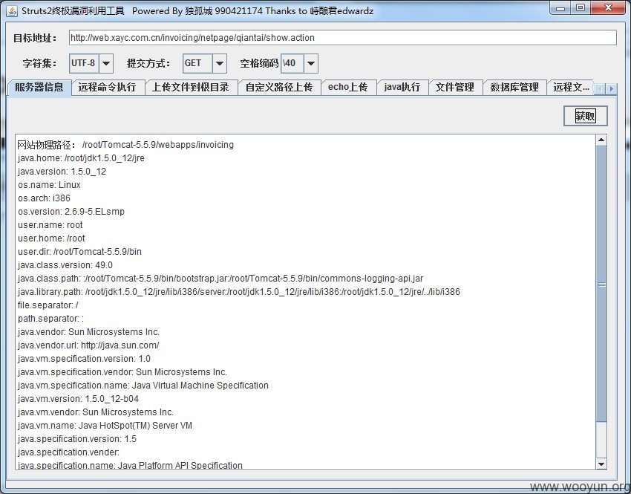Click the 网站物理路径 line
The height and width of the screenshot is (494, 631).
click(x=125, y=145)
